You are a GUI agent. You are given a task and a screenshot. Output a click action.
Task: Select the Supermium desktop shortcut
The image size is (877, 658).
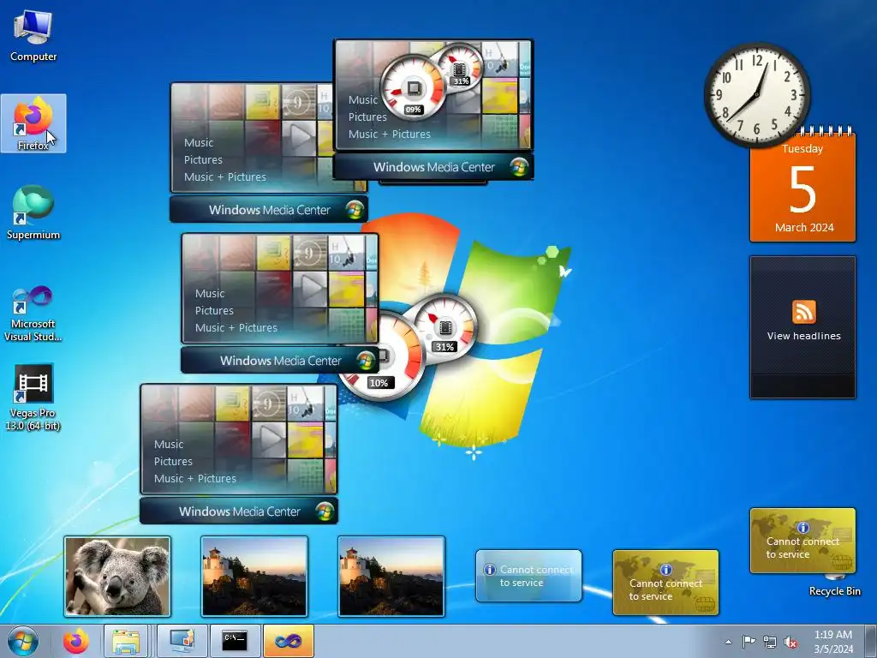33,213
